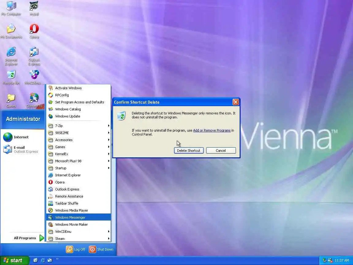Click the Windows Update globe icon
Viewport: 353px width, 265px height.
point(51,116)
